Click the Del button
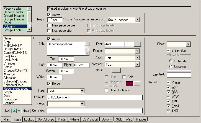The height and width of the screenshot is (123, 201). pos(7,111)
